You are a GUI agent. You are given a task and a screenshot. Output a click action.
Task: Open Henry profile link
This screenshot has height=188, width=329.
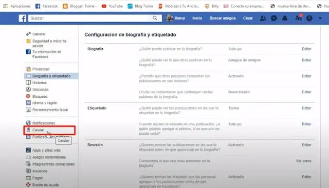179,18
